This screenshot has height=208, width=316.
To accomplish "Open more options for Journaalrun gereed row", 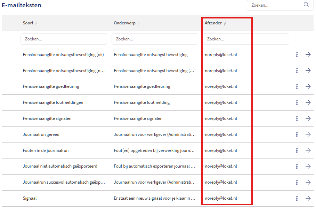I will click(x=297, y=134).
